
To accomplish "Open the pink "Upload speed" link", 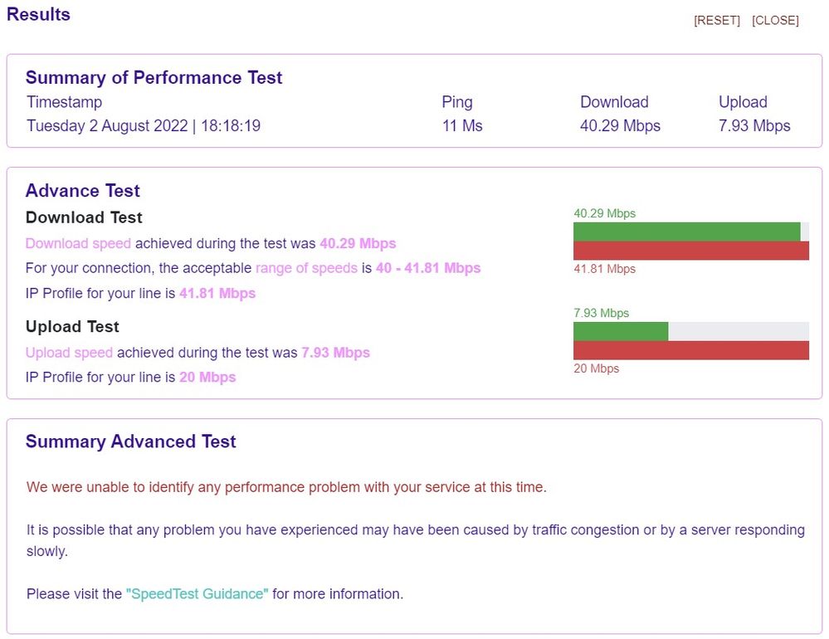I will 69,353.
